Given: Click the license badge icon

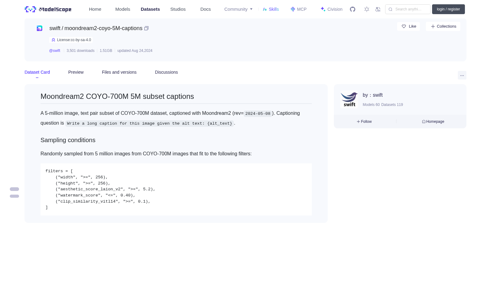Looking at the screenshot, I should click(53, 40).
